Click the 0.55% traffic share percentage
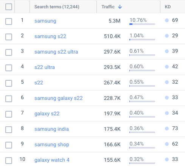Image resolution: width=185 pixels, height=167 pixels. coord(137,82)
